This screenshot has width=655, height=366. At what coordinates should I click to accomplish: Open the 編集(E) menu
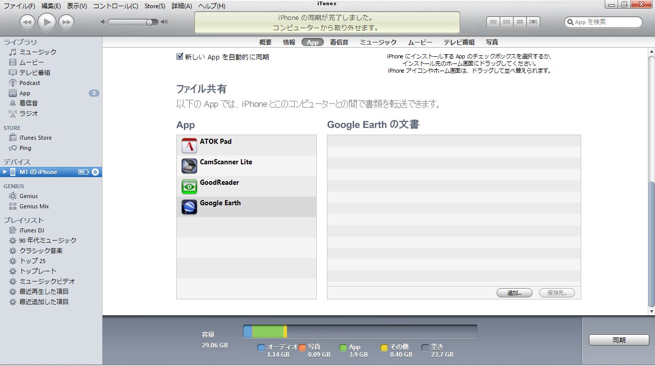click(x=51, y=6)
